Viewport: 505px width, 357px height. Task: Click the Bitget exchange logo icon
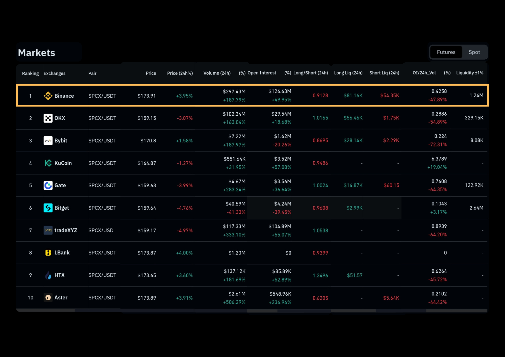[48, 208]
